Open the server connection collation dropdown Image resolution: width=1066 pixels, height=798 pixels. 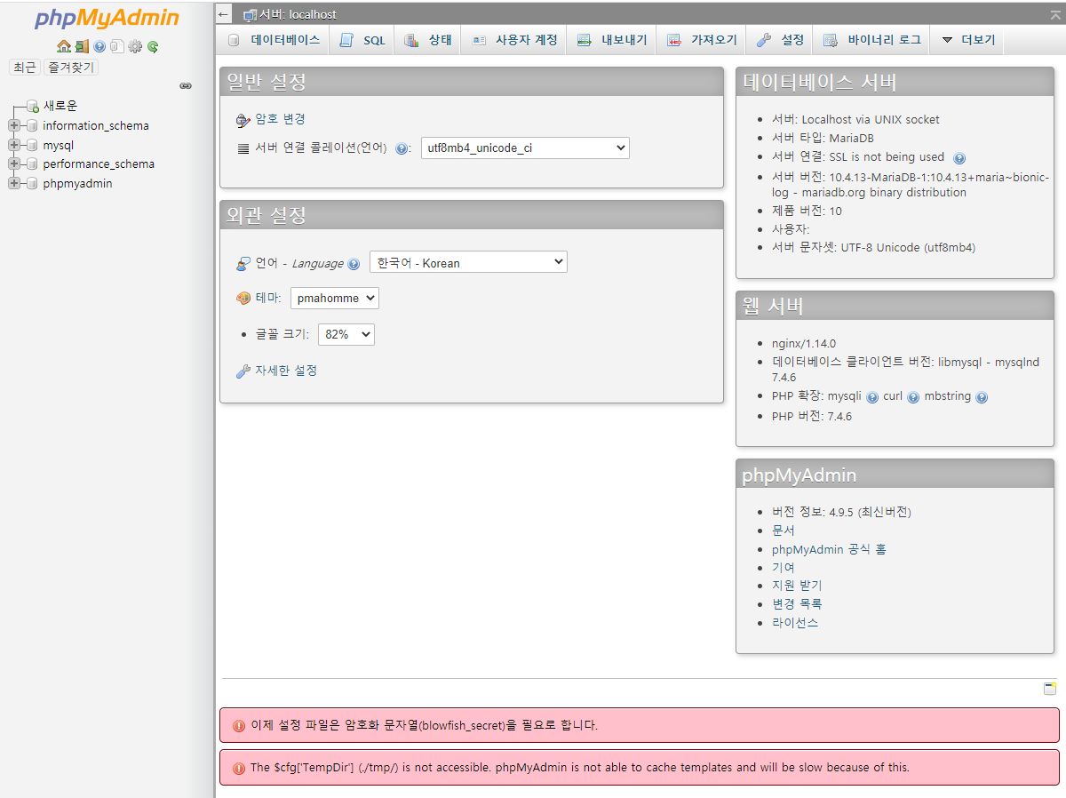(525, 148)
